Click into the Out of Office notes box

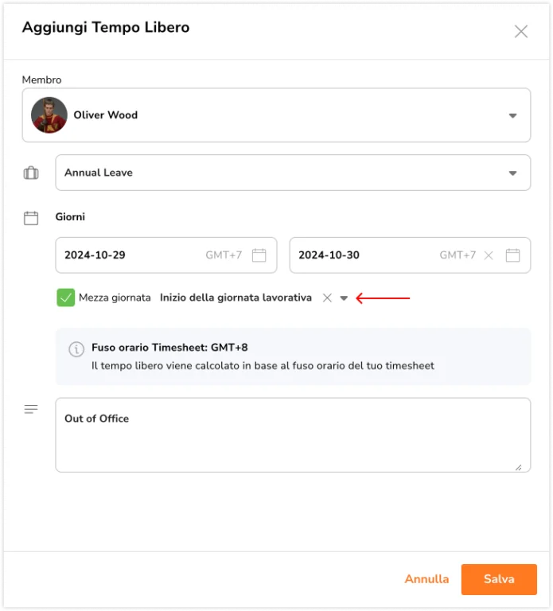pyautogui.click(x=293, y=435)
